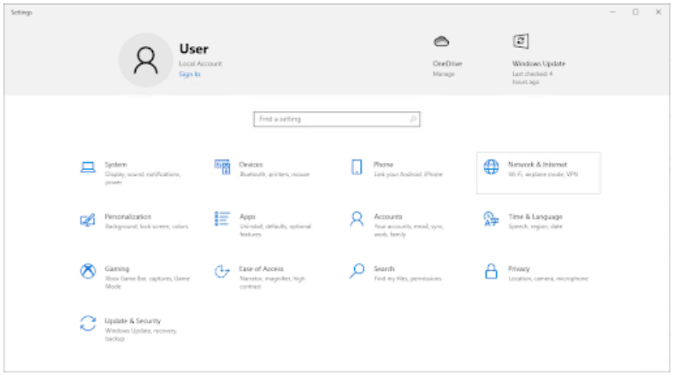Open the Windows Update status shortcut
Screen dimensions: 673x375
click(520, 42)
